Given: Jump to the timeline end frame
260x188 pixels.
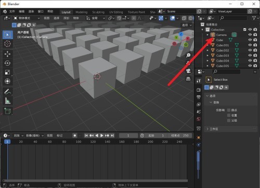Looking at the screenshot, I should pos(112,135).
